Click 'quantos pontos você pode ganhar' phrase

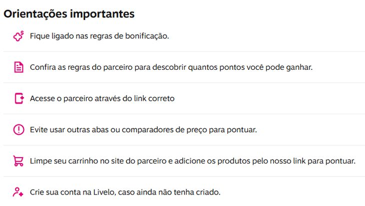(x=250, y=67)
